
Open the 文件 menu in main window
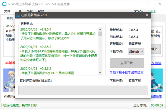[7, 11]
